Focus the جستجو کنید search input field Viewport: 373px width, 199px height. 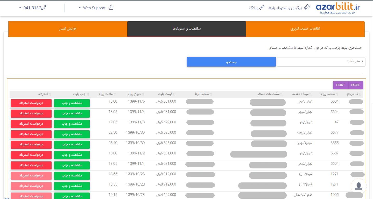click(321, 62)
